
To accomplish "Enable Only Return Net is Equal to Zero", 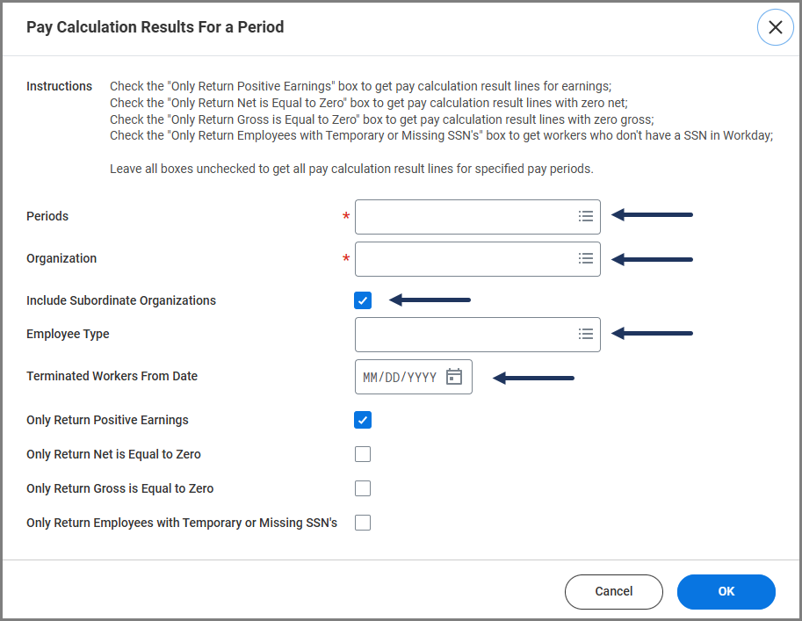I will click(x=363, y=454).
